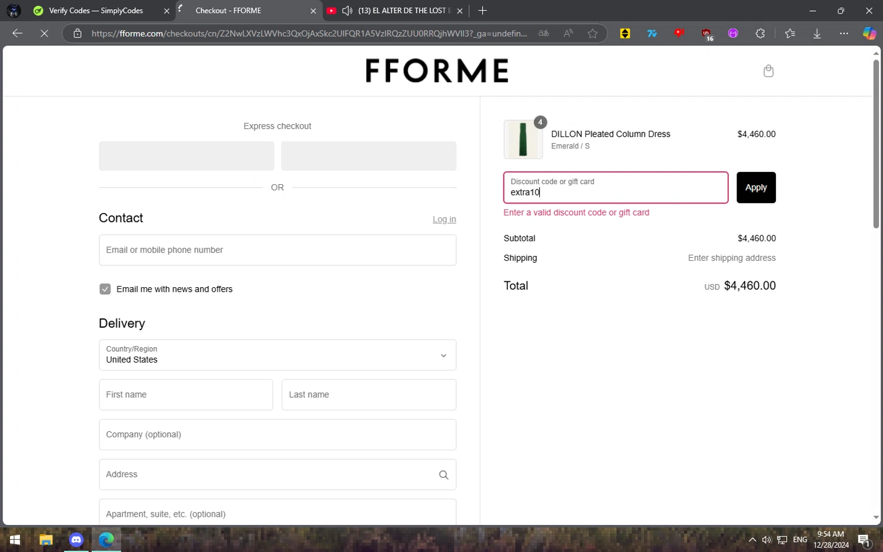Go back with the browser back arrow
This screenshot has height=552, width=883.
click(17, 34)
